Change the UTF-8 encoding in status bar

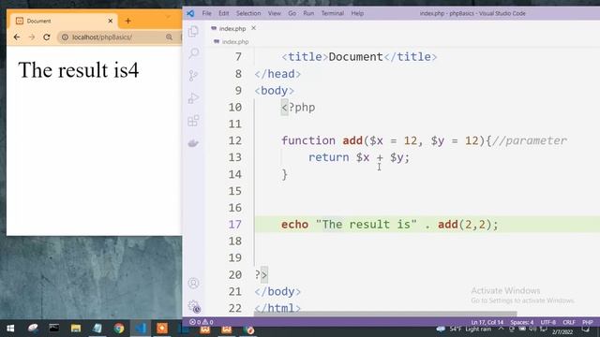pyautogui.click(x=547, y=322)
